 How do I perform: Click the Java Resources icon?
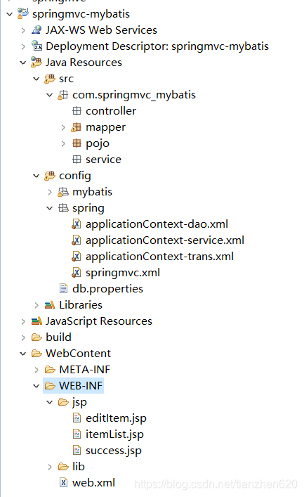click(x=37, y=63)
